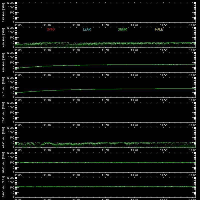
Task: Select the '8800 MHz [SFU]' axis label
Action: [x=3, y=162]
